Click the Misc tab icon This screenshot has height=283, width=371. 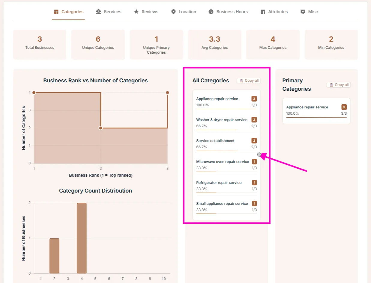(x=303, y=12)
